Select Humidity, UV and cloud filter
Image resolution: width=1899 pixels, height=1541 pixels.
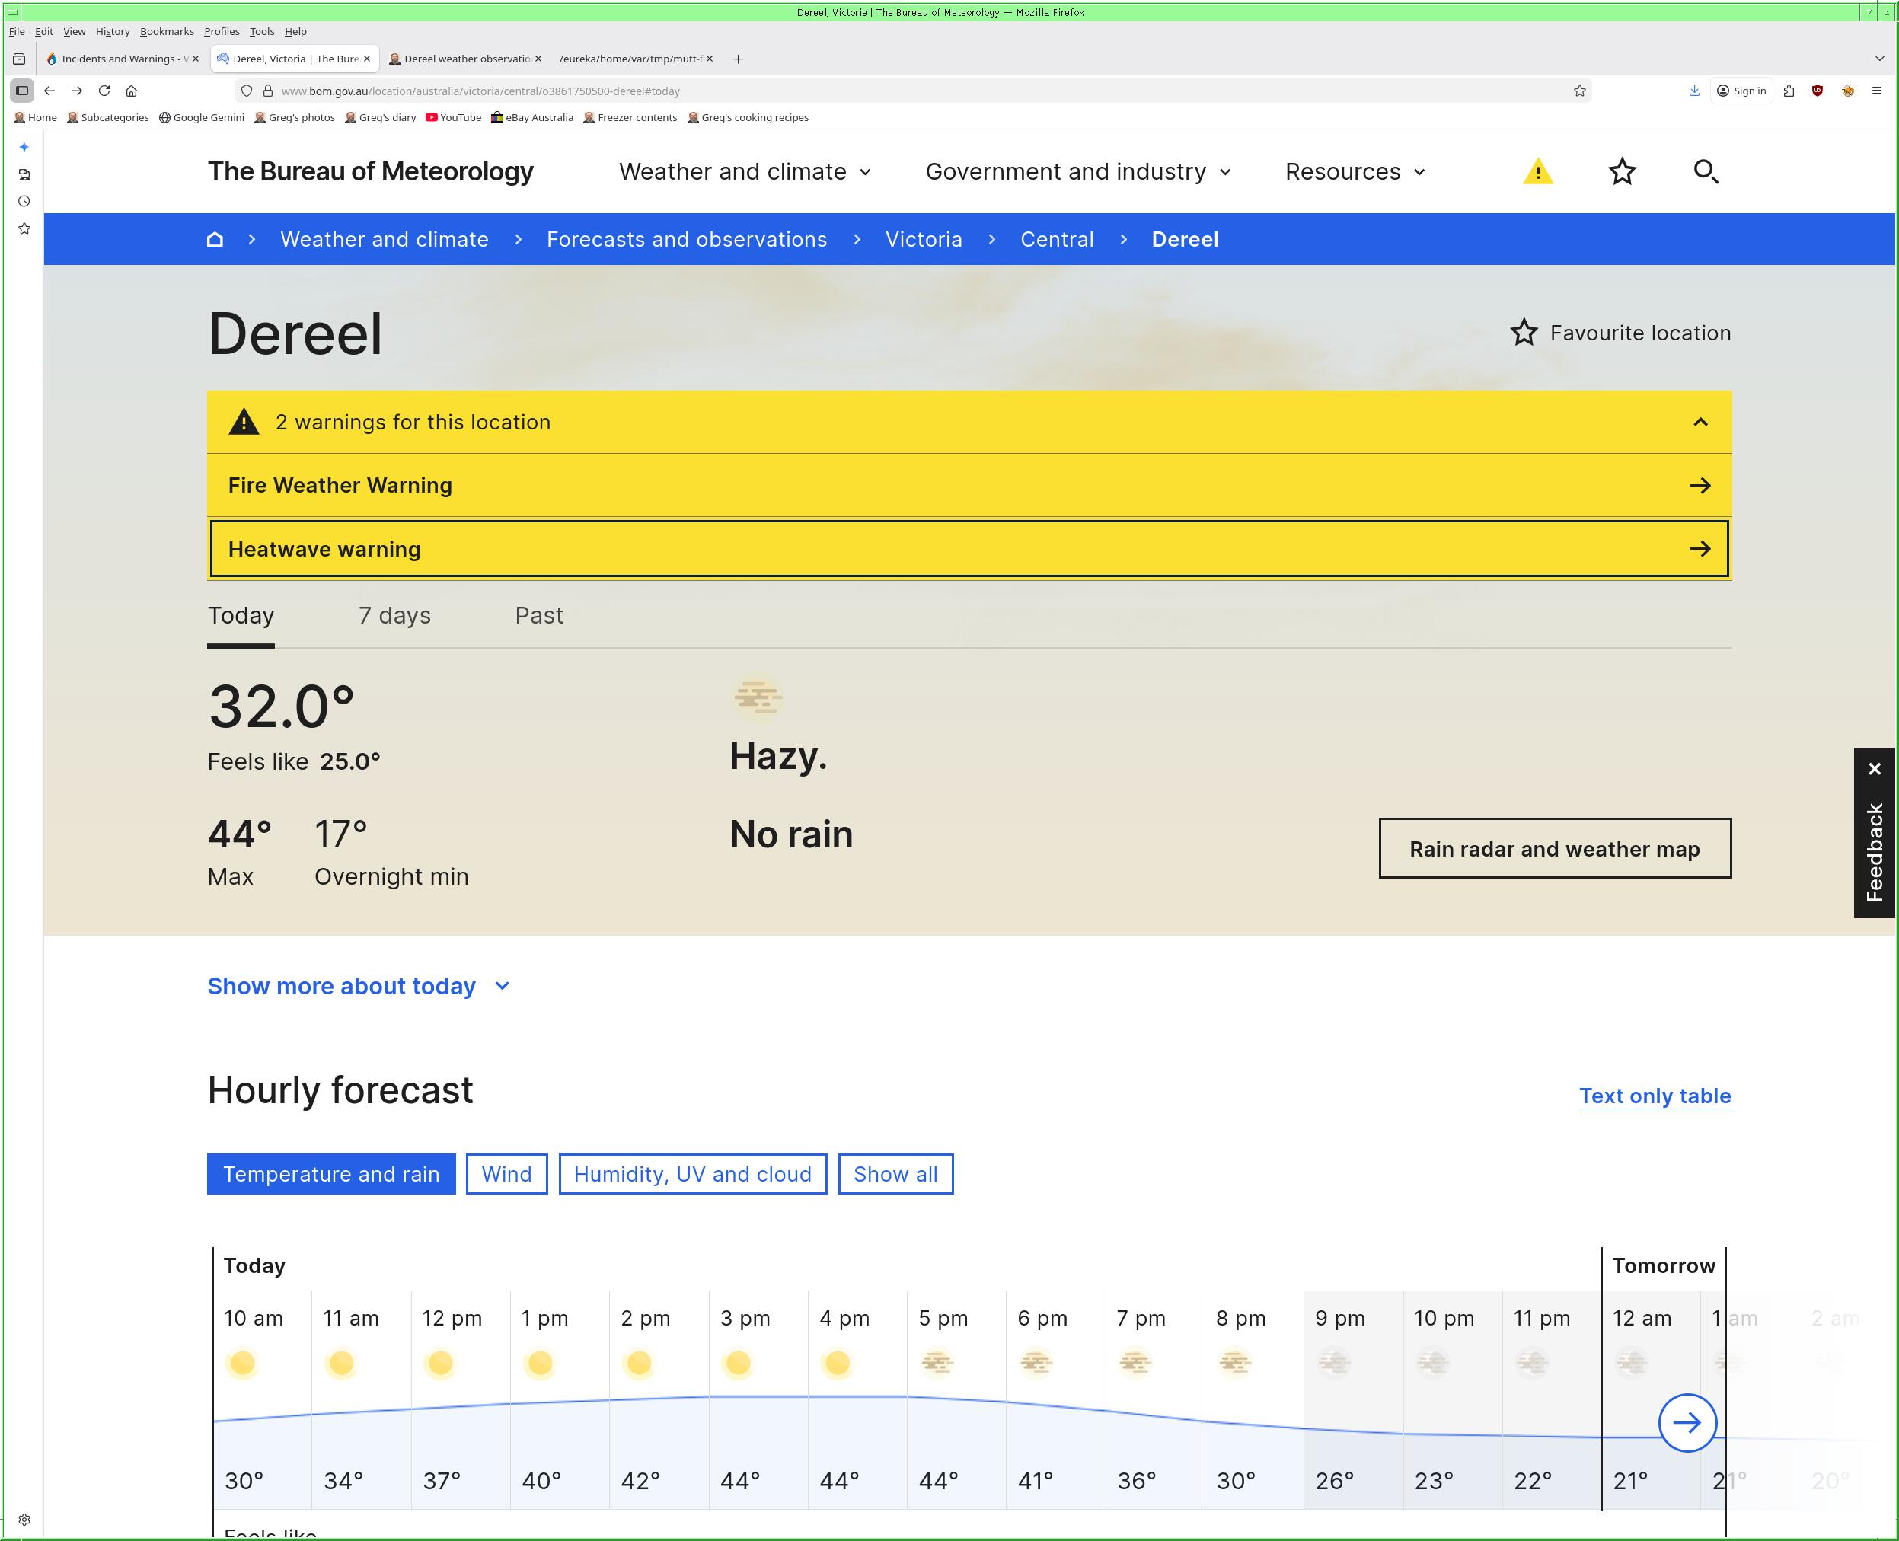(x=692, y=1174)
